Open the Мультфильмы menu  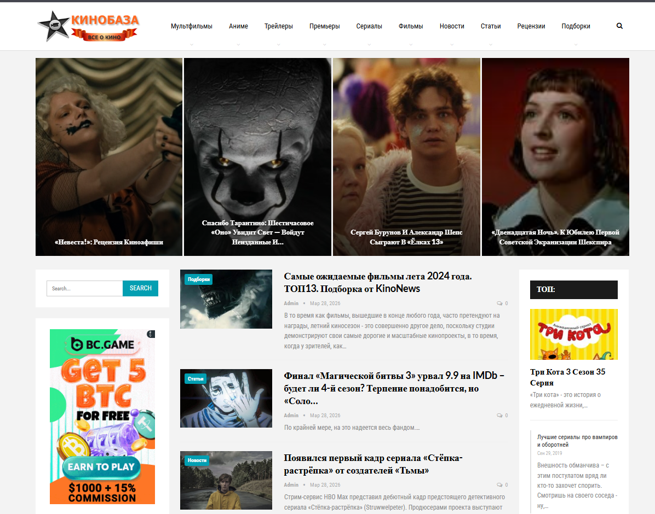(191, 26)
